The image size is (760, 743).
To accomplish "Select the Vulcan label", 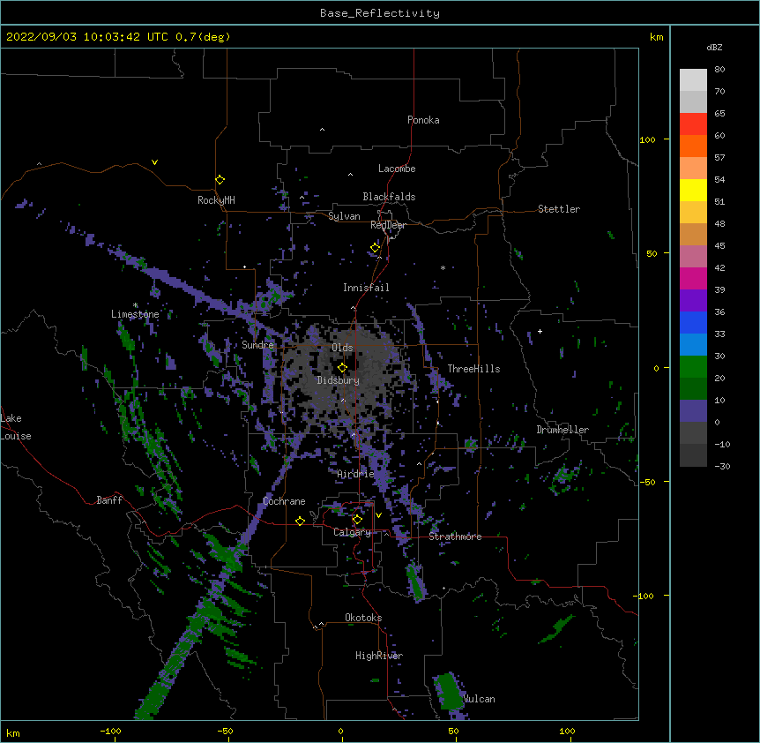I will click(x=479, y=699).
